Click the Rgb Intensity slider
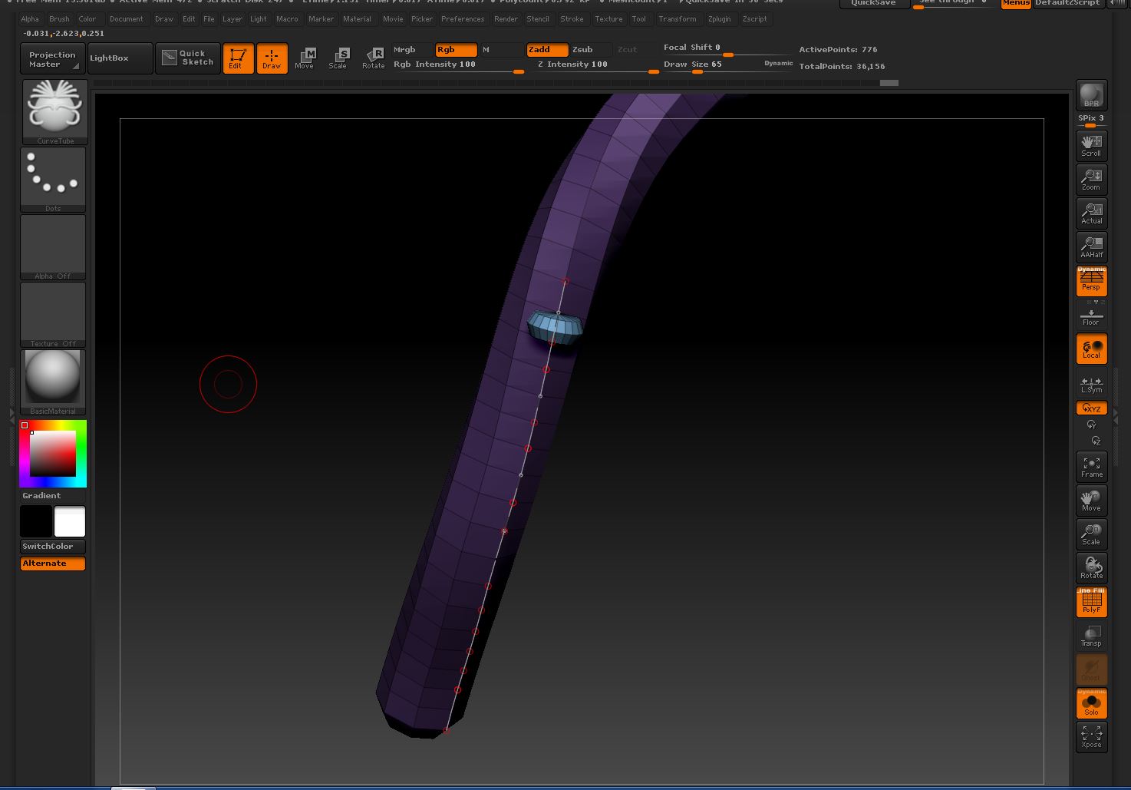Viewport: 1131px width, 790px height. (459, 65)
